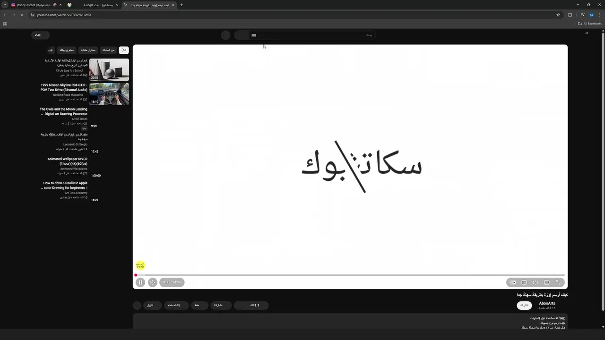Enter fullscreen mode
Image resolution: width=605 pixels, height=340 pixels.
pyautogui.click(x=558, y=282)
